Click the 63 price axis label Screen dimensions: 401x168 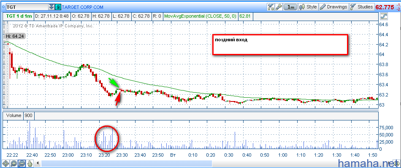click(382, 105)
